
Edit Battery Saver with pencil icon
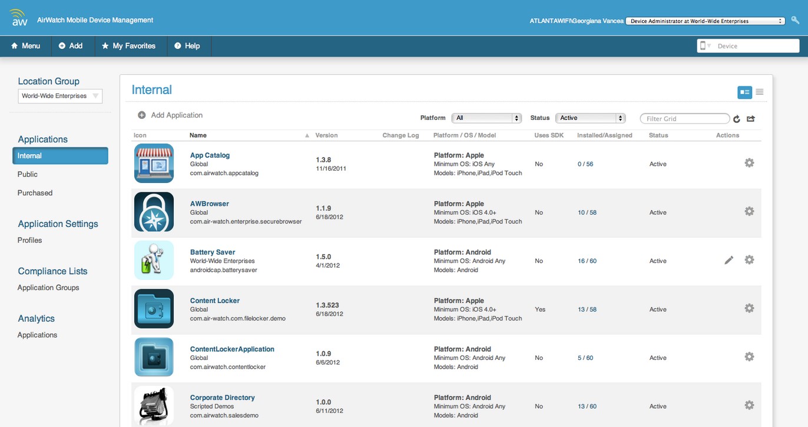click(x=729, y=260)
